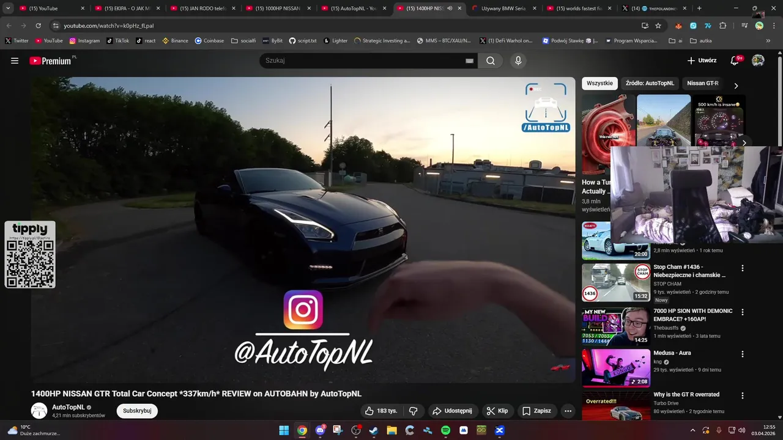Open Coinbase bookmark
The image size is (783, 440).
pos(209,40)
